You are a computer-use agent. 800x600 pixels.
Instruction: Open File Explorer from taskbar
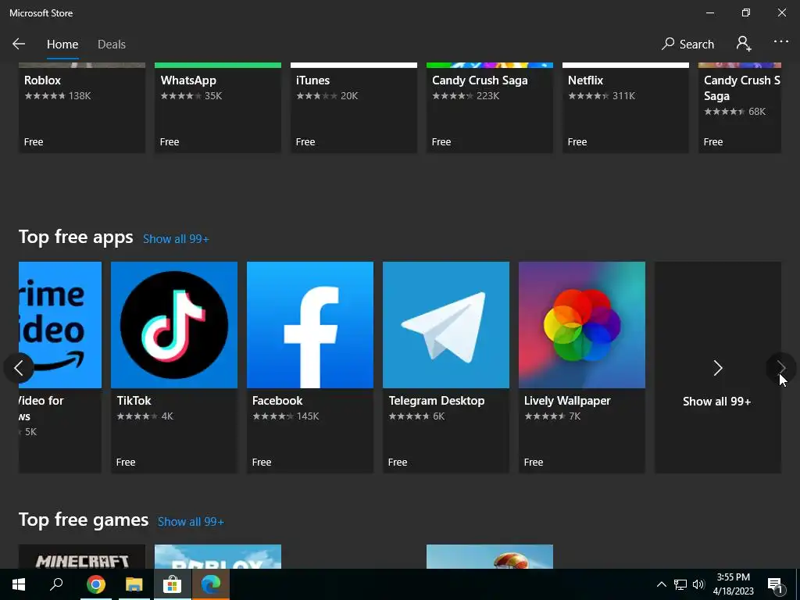[134, 584]
